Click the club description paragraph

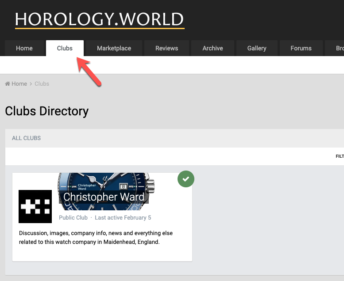click(96, 237)
